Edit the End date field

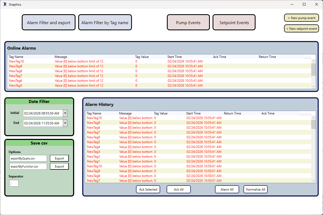[x=43, y=123]
